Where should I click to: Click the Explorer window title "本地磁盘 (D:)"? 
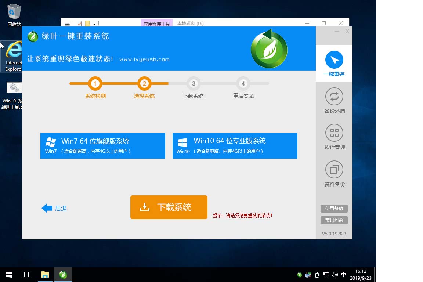point(191,23)
